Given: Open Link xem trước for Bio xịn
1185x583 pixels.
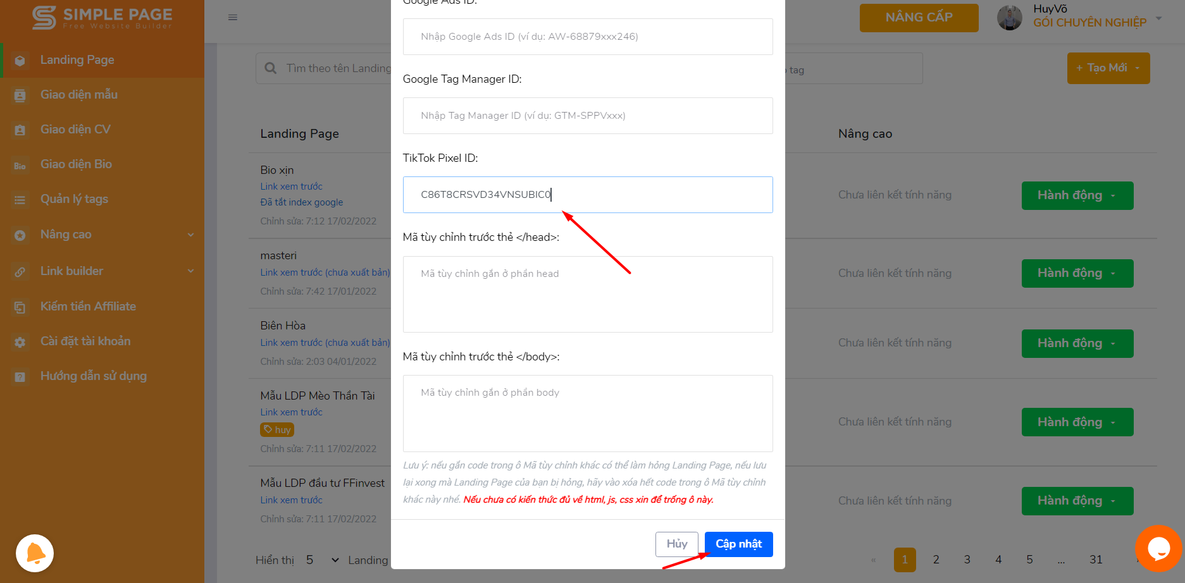Looking at the screenshot, I should [x=291, y=187].
